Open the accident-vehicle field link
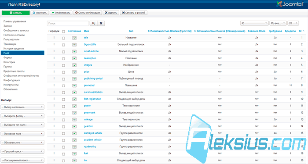This screenshot has height=164, width=308. pos(93,140)
